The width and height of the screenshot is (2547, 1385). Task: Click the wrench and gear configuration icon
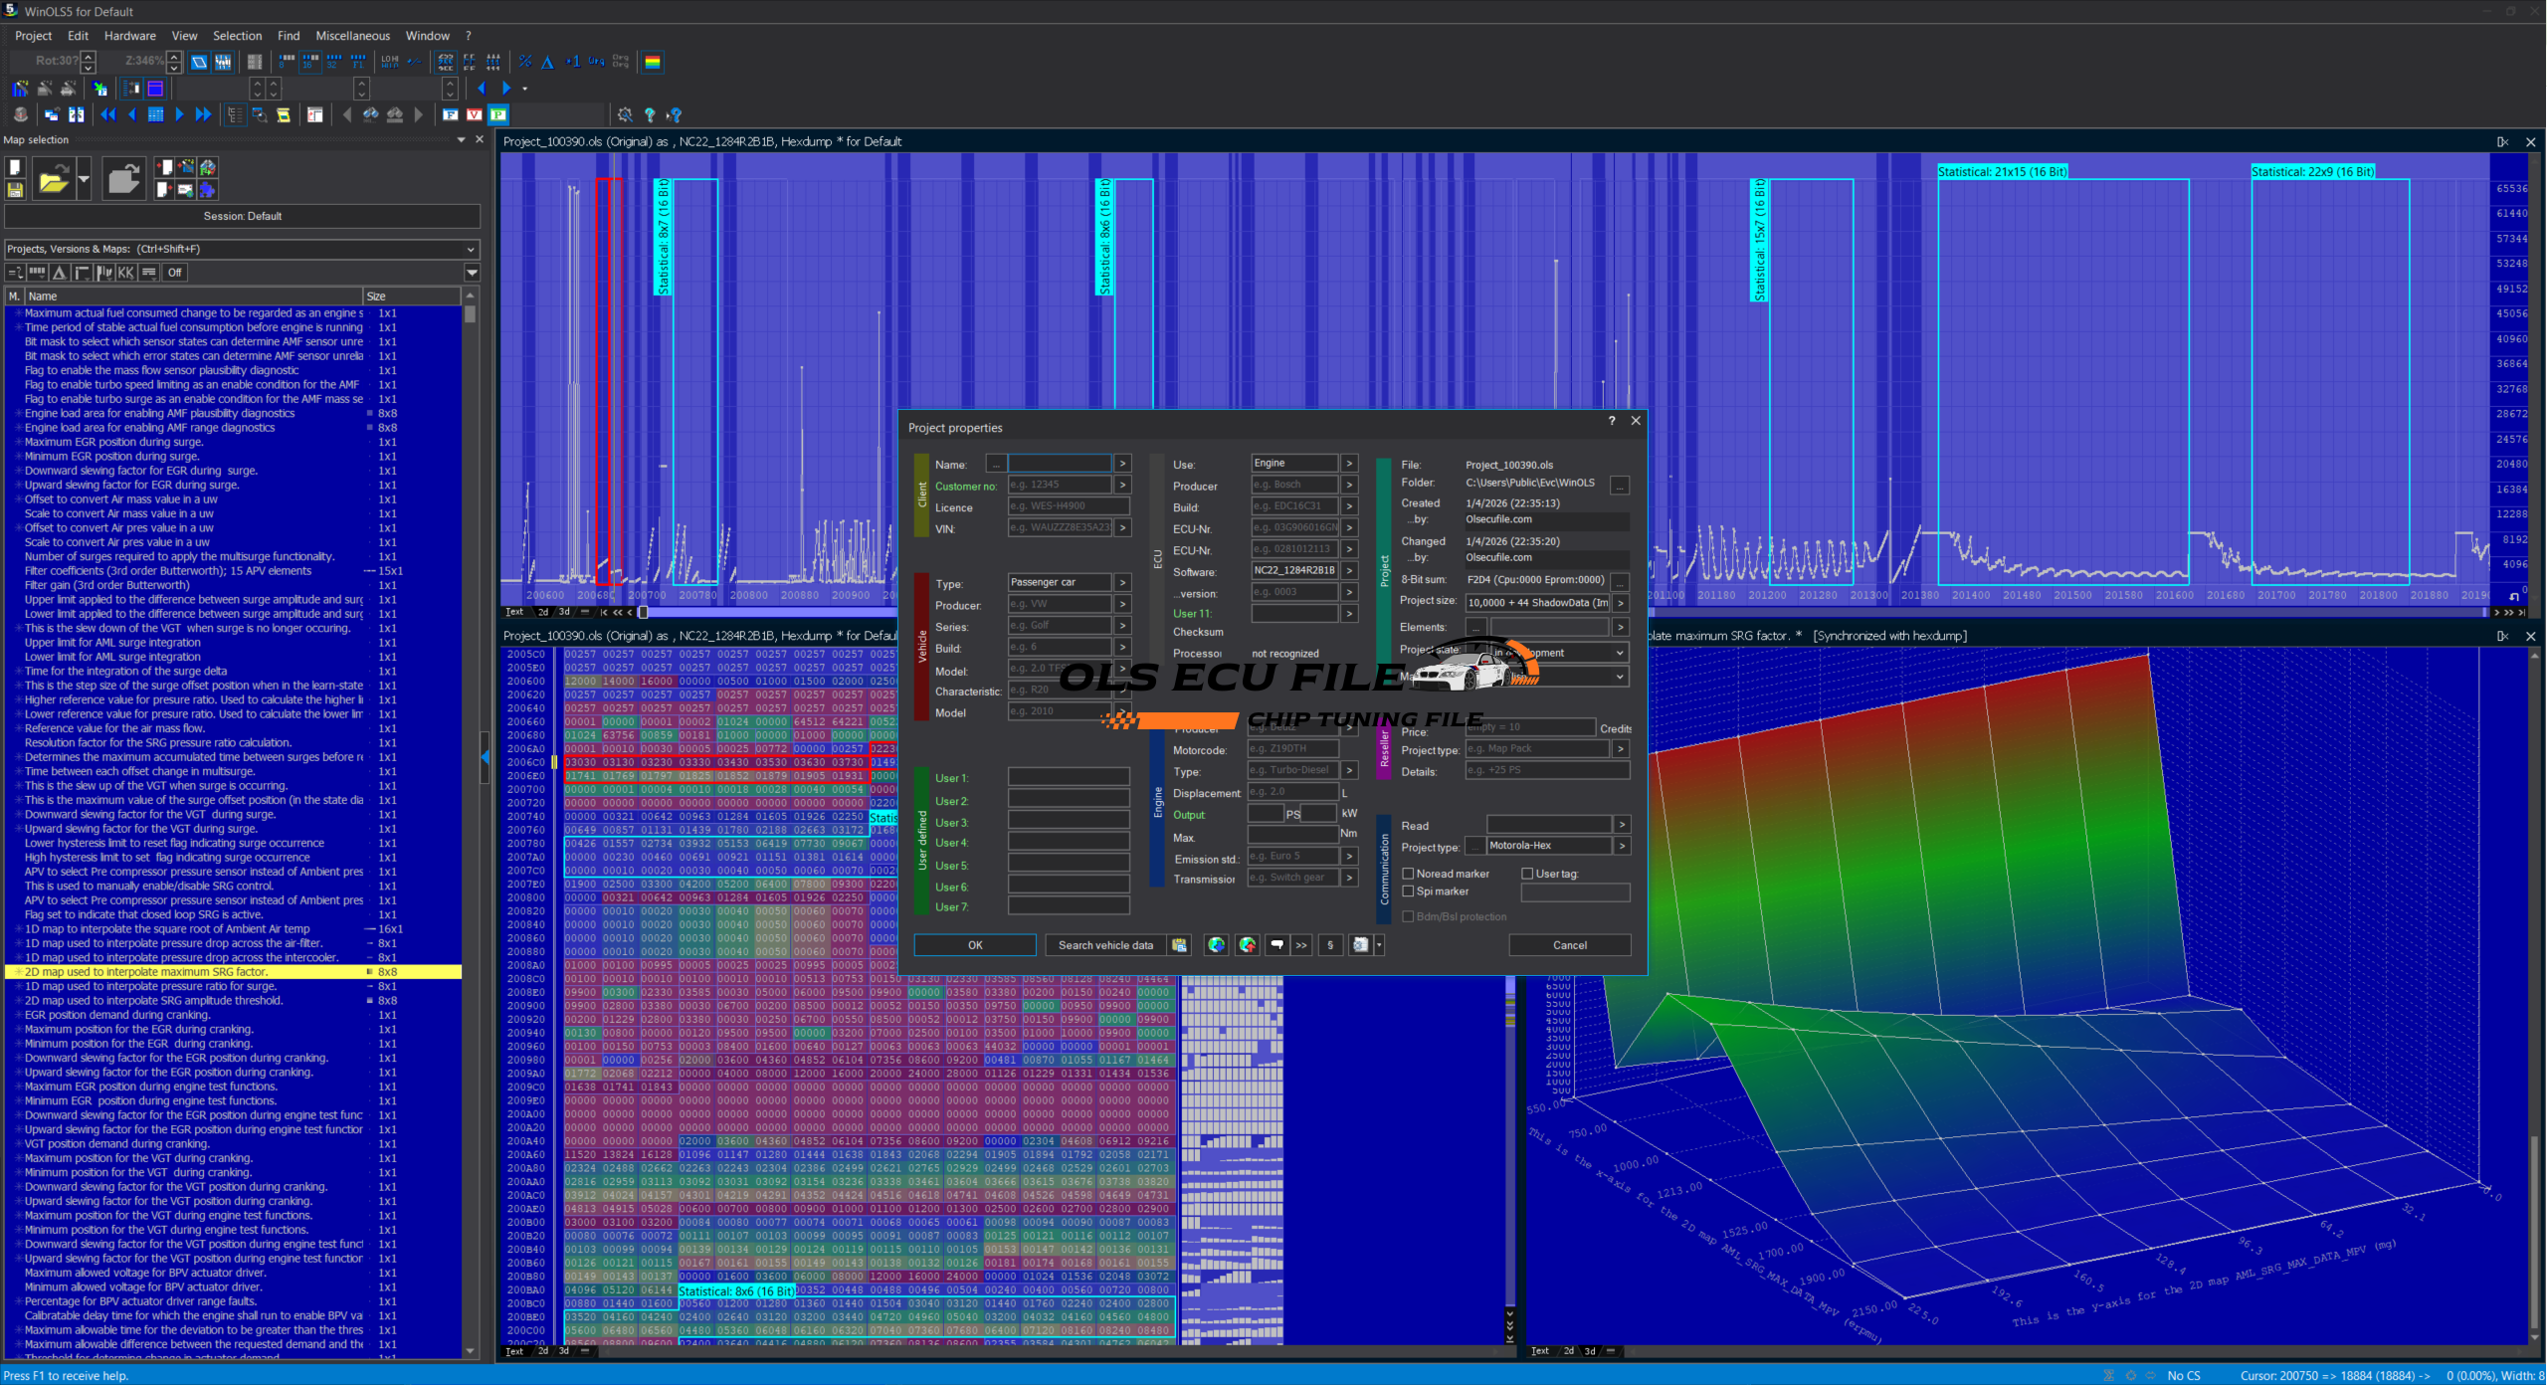[x=625, y=114]
